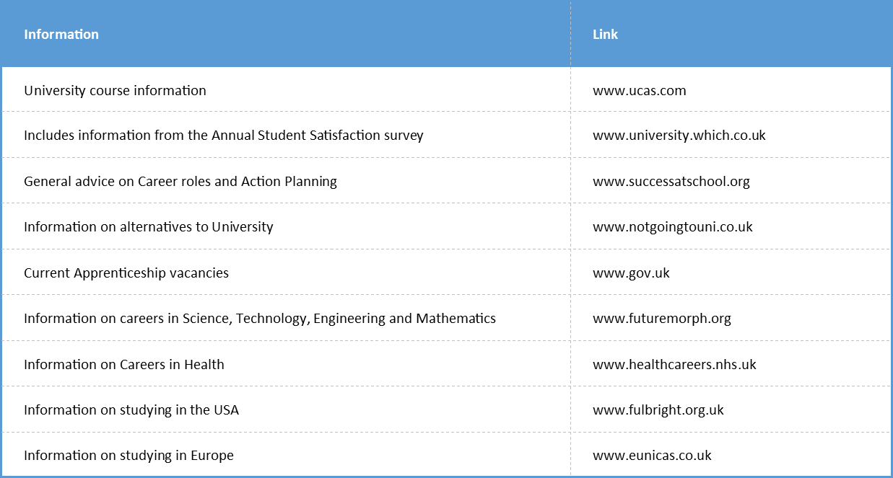The width and height of the screenshot is (893, 478).
Task: Select the Science, Technology, Engineering careers text
Action: point(260,319)
